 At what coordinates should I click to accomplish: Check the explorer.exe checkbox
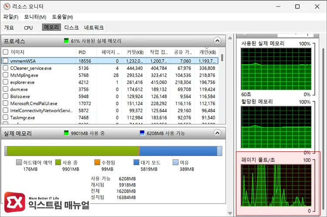[5, 82]
